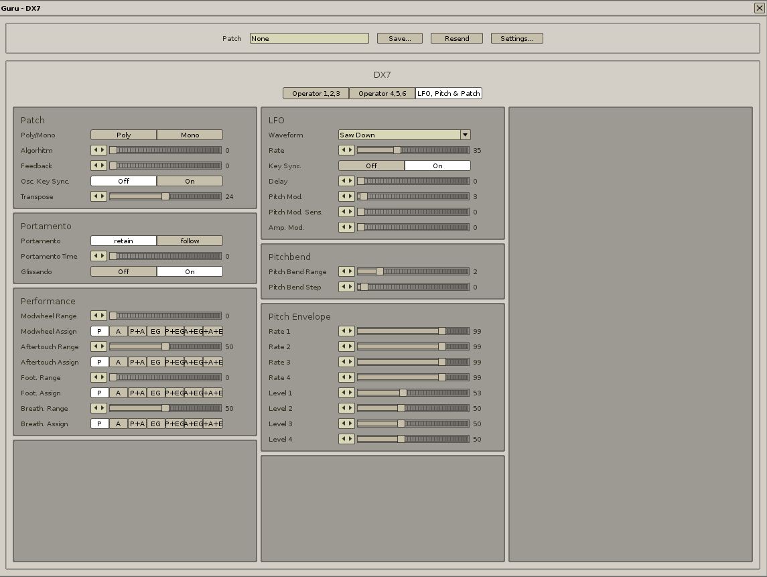The image size is (767, 577).
Task: Click the Pitch Envelope Level 1 stepper
Action: [x=346, y=393]
